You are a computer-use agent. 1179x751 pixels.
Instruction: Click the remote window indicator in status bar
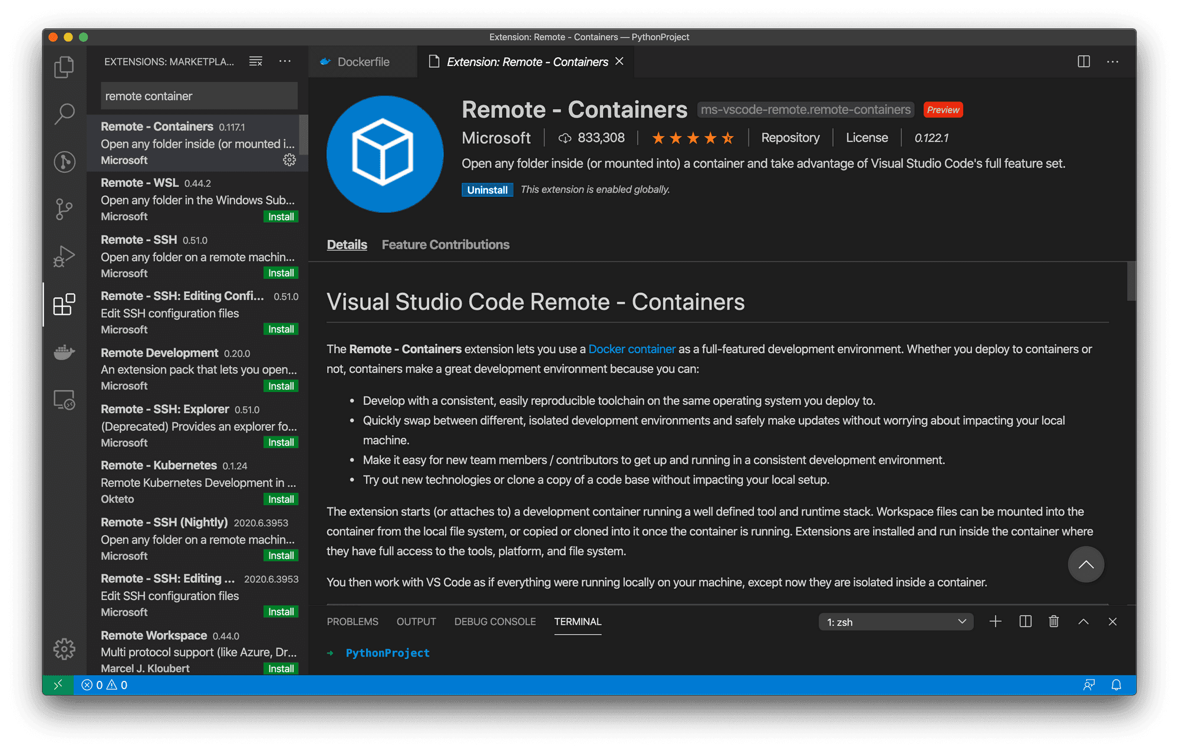point(58,684)
